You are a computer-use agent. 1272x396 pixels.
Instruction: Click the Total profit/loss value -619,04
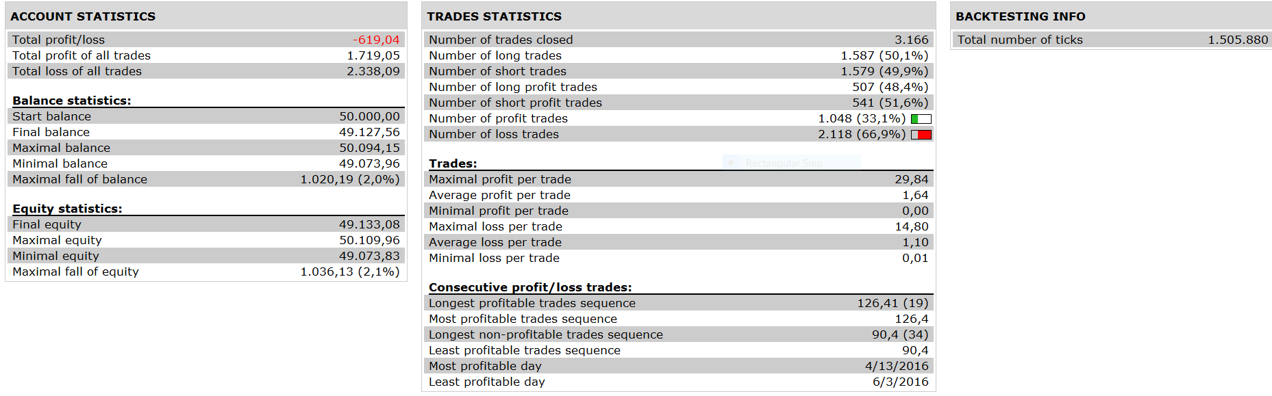click(x=376, y=40)
